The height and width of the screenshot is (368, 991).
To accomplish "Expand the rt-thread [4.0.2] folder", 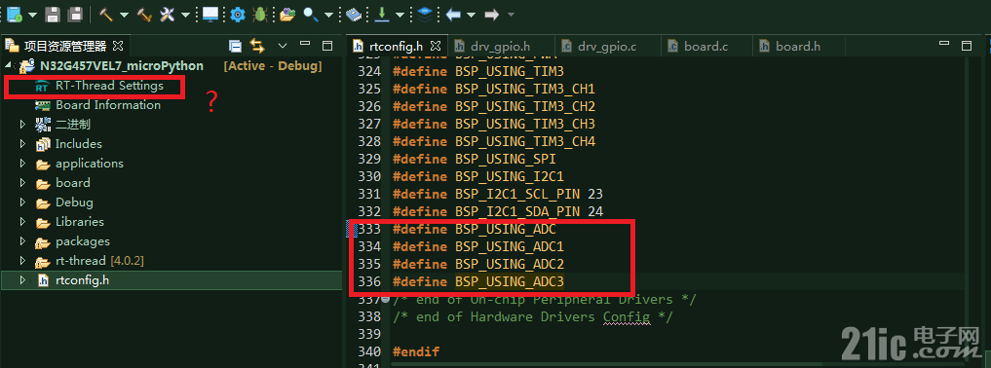I will [x=23, y=261].
